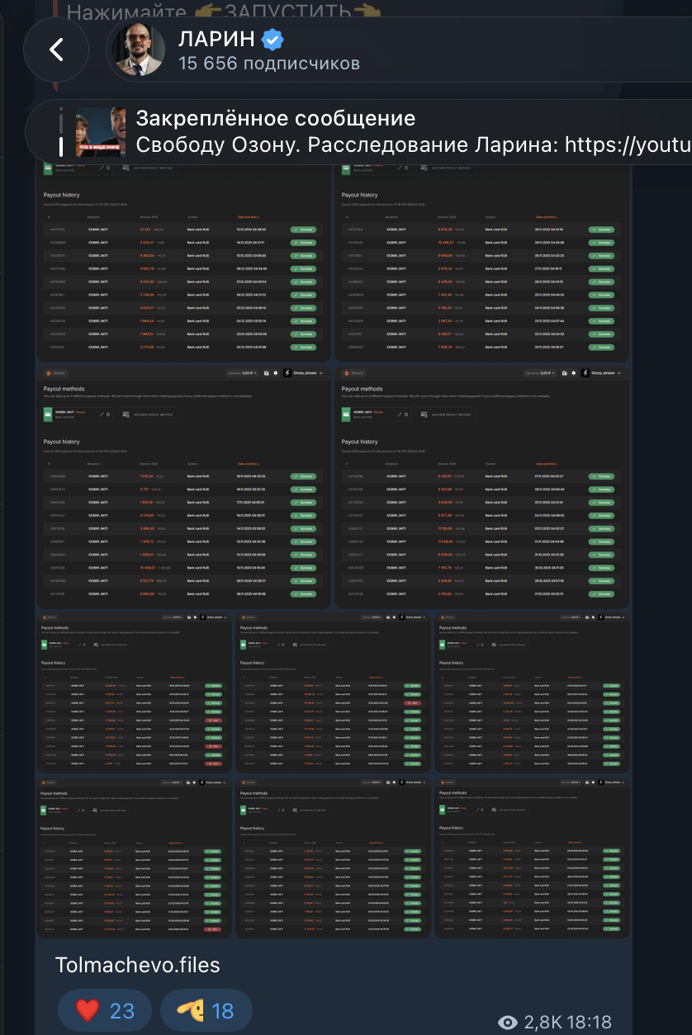Tap the eye views icon
692x1035 pixels.
click(509, 1023)
